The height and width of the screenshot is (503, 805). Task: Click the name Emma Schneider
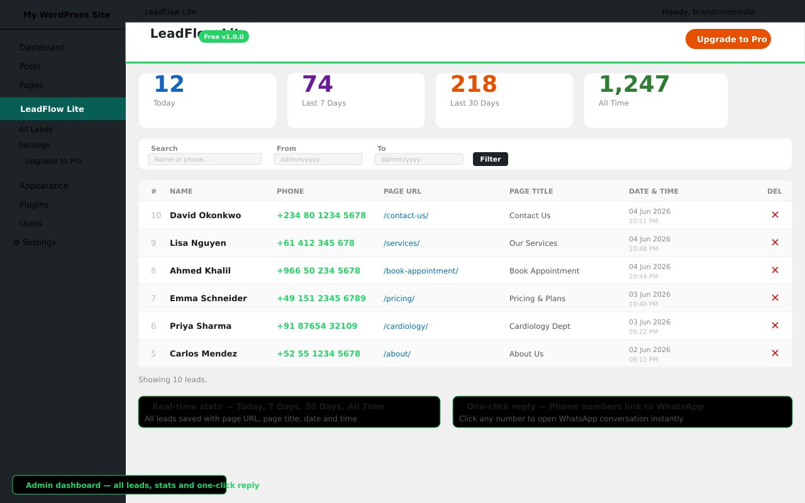tap(208, 298)
